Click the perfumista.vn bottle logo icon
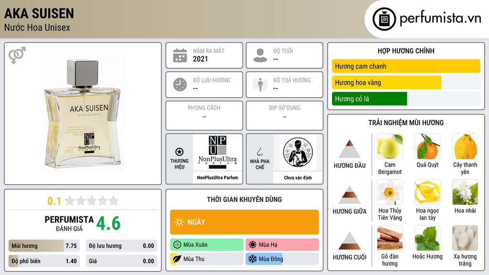 [384, 19]
